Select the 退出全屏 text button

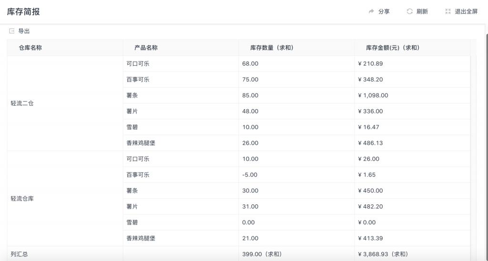coord(466,11)
